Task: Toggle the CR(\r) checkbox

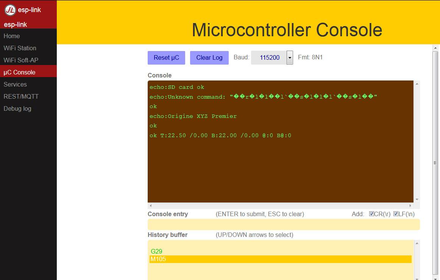Action: 371,214
